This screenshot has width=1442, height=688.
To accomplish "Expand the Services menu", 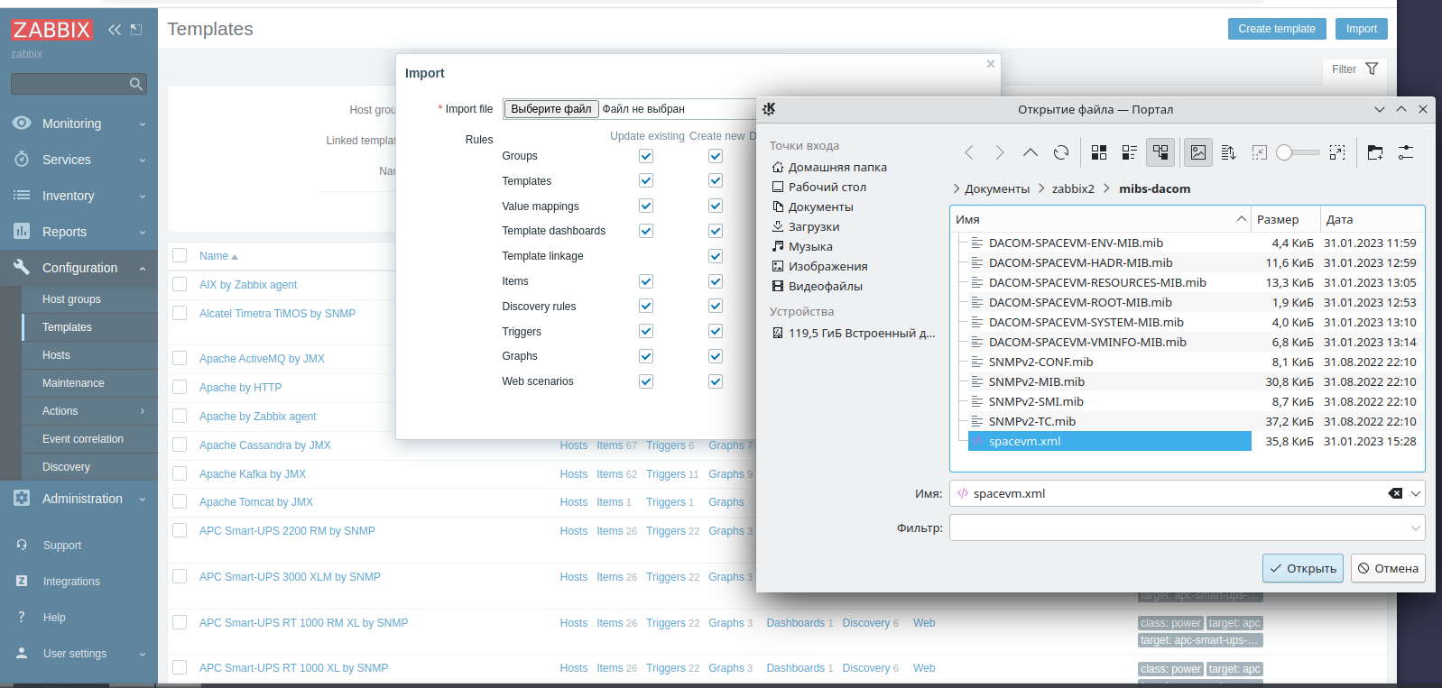I will [x=79, y=160].
